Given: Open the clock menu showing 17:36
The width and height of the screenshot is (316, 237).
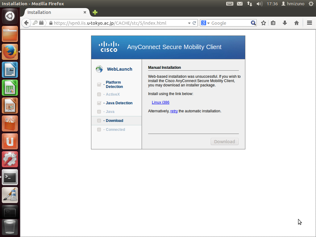Looking at the screenshot, I should 272,4.
